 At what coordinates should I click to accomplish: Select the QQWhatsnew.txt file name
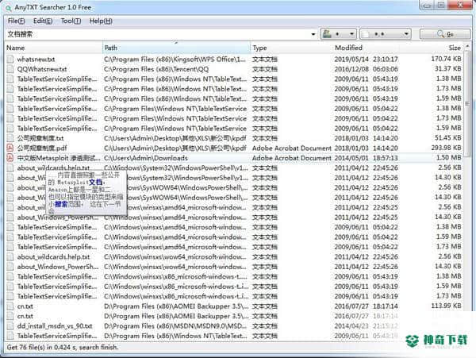[x=42, y=69]
